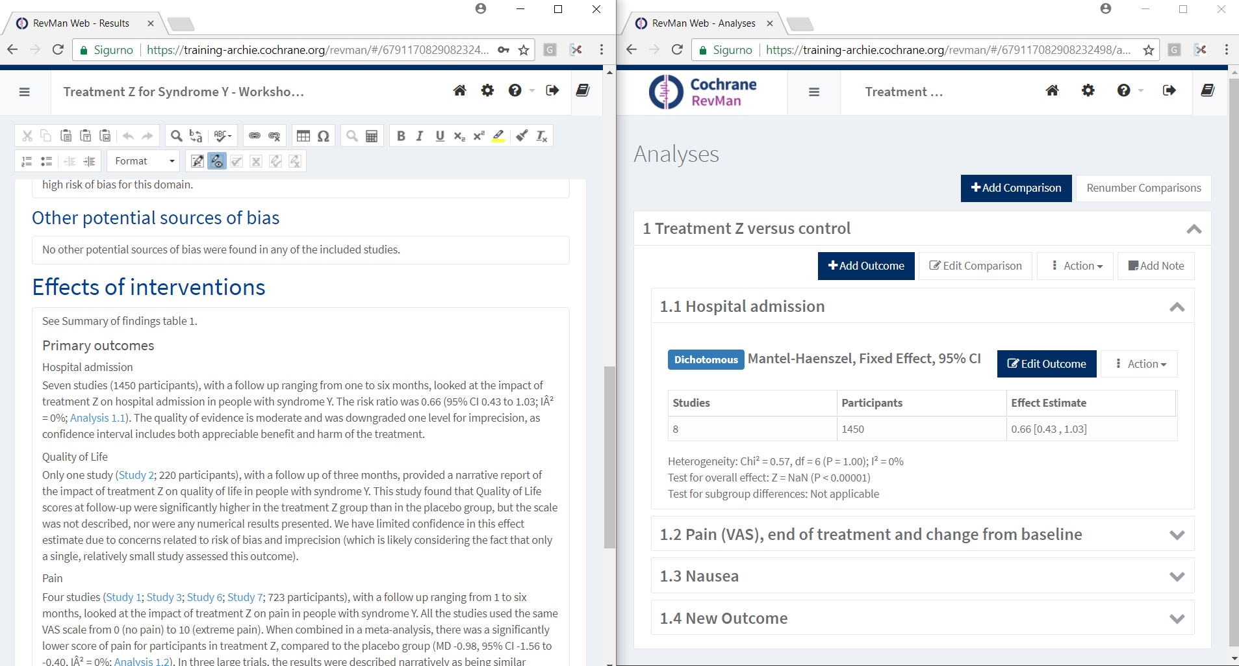
Task: Open the Format dropdown
Action: pyautogui.click(x=145, y=161)
